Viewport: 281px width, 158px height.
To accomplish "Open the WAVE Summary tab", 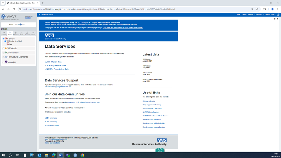I will tap(4, 33).
